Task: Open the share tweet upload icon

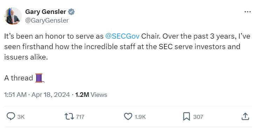Action: pos(245,116)
